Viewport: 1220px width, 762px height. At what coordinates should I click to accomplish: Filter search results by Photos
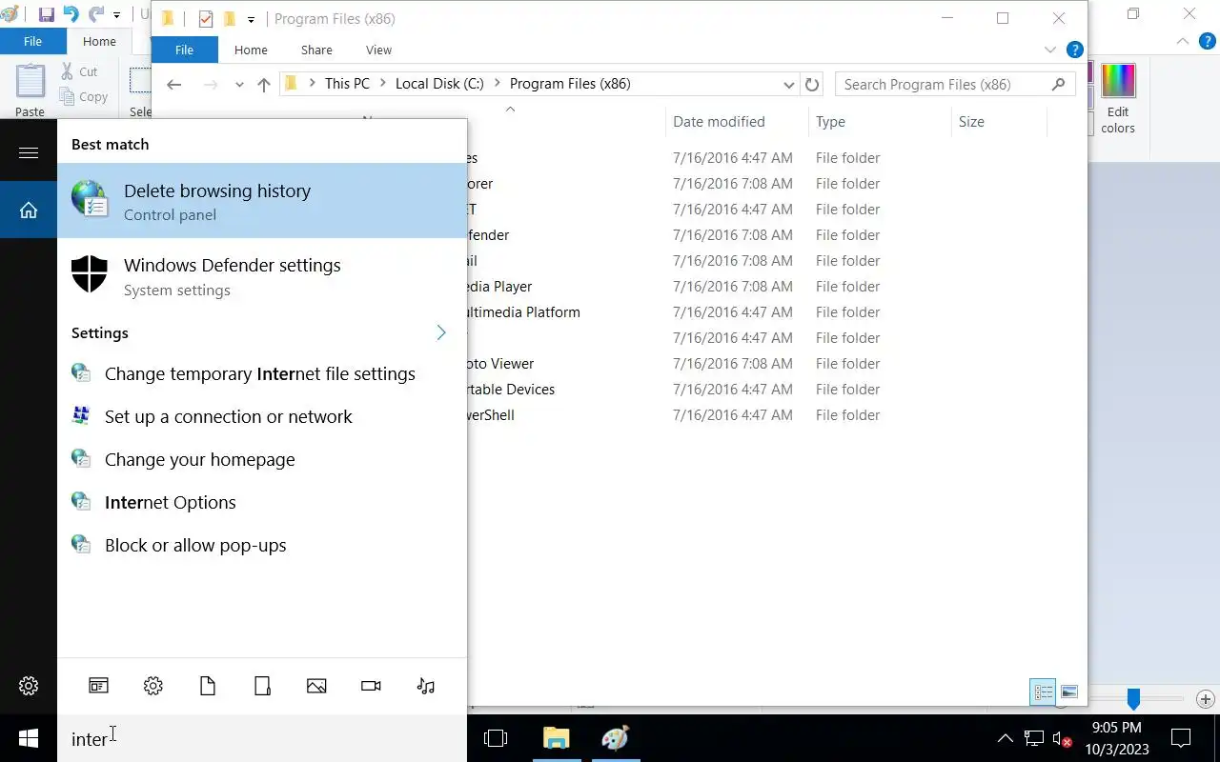click(x=316, y=686)
